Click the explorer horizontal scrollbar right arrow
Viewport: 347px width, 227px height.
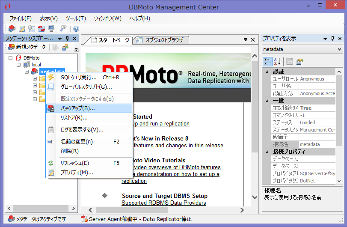[74, 209]
